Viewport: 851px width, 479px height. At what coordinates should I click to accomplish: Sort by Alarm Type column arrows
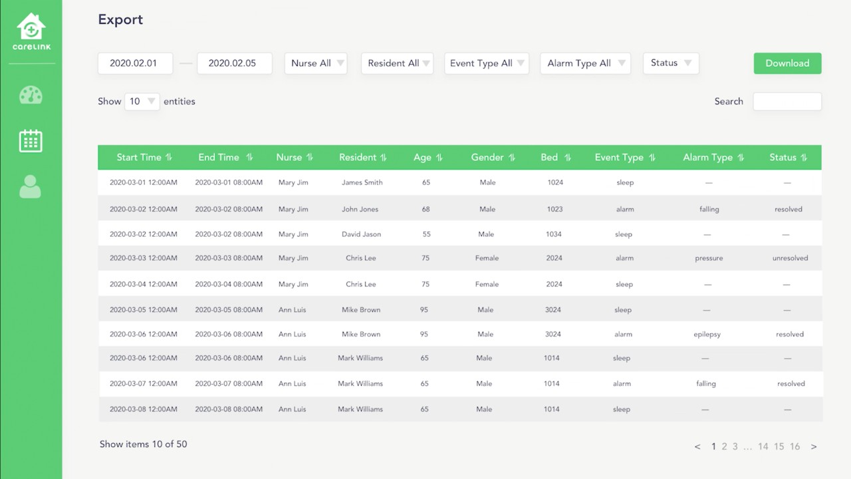click(x=741, y=158)
